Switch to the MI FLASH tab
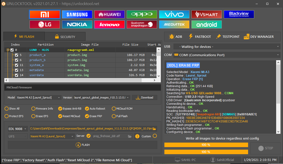This screenshot has height=164, width=283. tap(24, 37)
